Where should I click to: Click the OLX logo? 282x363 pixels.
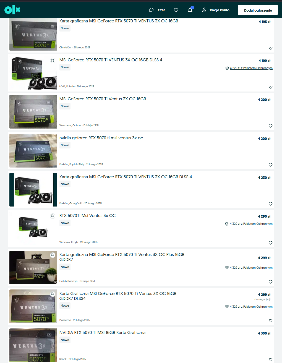12,10
